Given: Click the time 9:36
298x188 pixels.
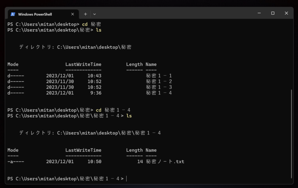Looking at the screenshot, I should coord(96,93).
